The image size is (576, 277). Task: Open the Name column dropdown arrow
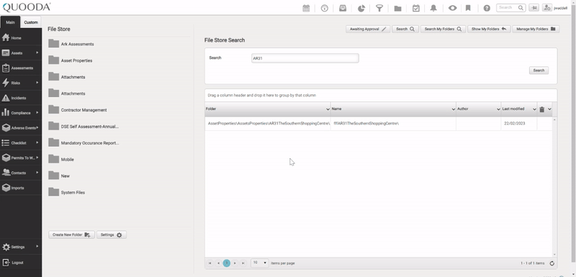[454, 109]
